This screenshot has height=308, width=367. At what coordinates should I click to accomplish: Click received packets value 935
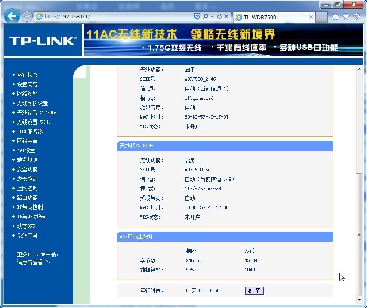(190, 270)
